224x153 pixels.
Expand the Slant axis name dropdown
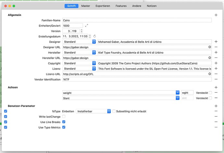click(x=178, y=98)
